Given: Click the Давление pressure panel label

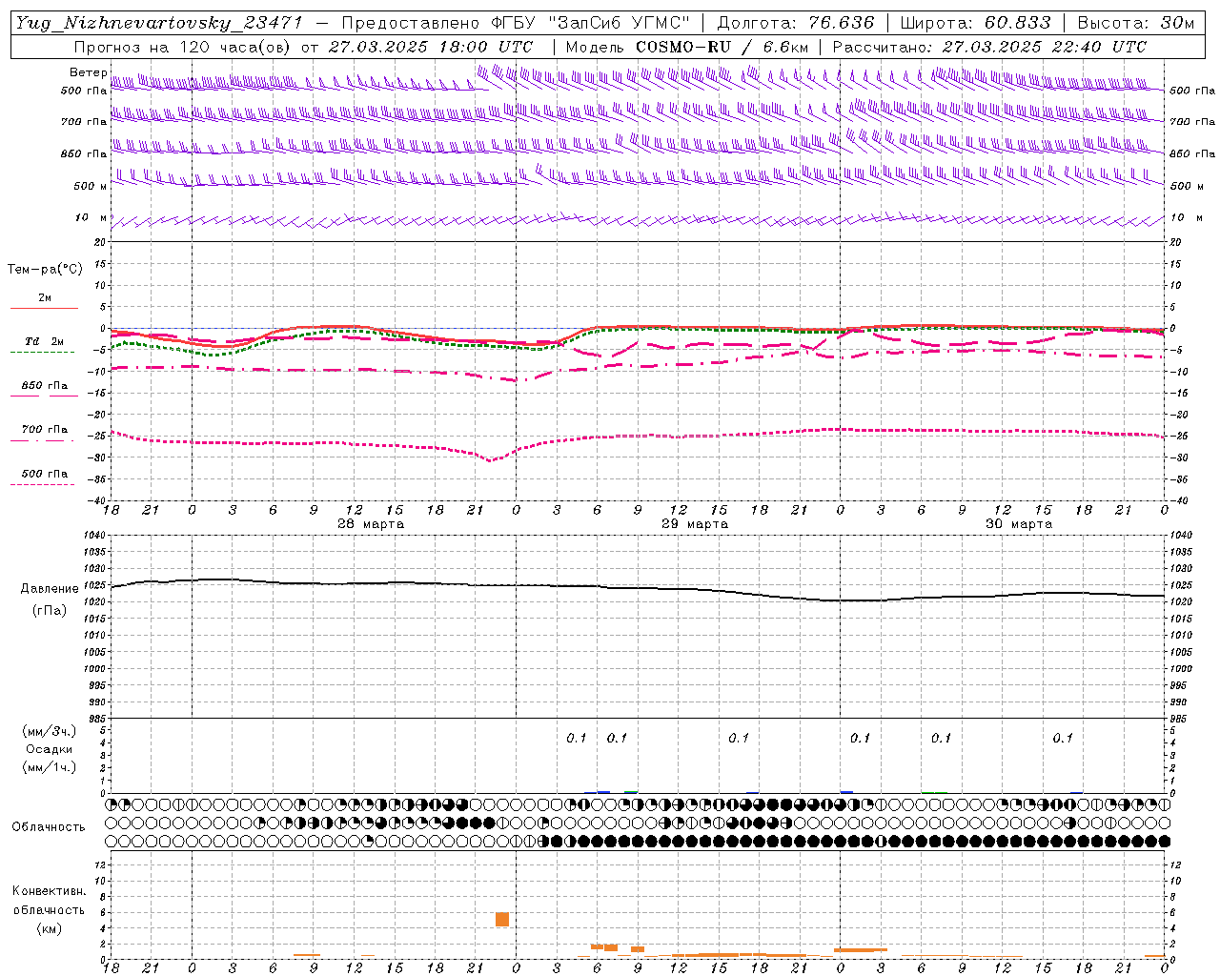Looking at the screenshot, I should 50,589.
